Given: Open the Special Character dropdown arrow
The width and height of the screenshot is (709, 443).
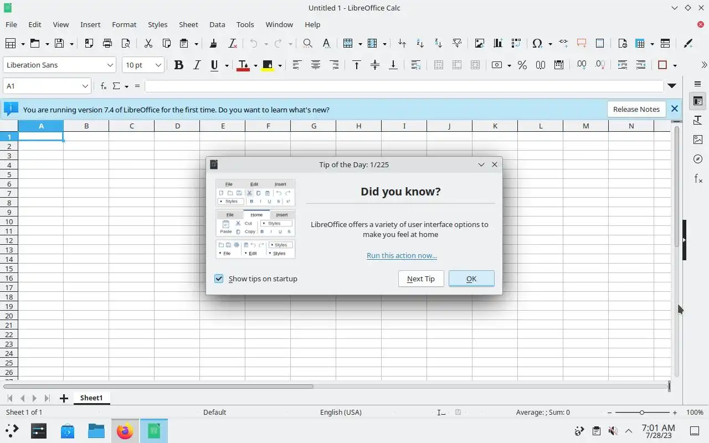Looking at the screenshot, I should pos(550,44).
